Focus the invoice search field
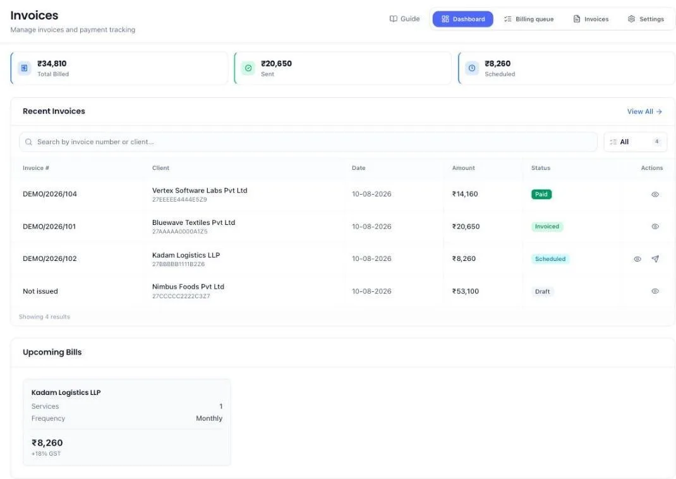The width and height of the screenshot is (676, 479). (x=308, y=142)
